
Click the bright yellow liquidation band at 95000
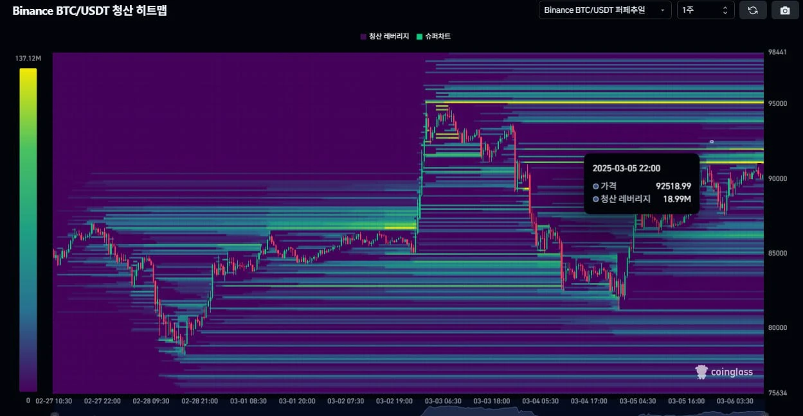[594, 102]
